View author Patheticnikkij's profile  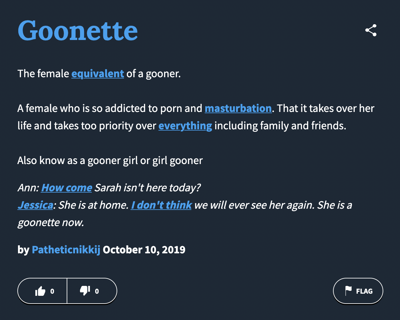66,250
